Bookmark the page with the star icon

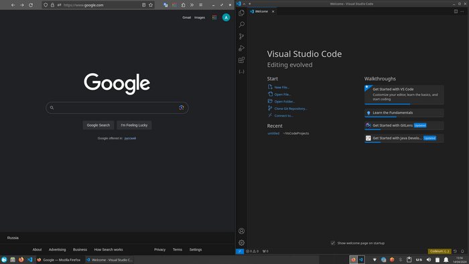coord(151,5)
